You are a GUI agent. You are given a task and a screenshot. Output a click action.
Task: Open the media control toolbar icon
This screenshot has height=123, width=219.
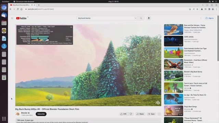click(205, 9)
